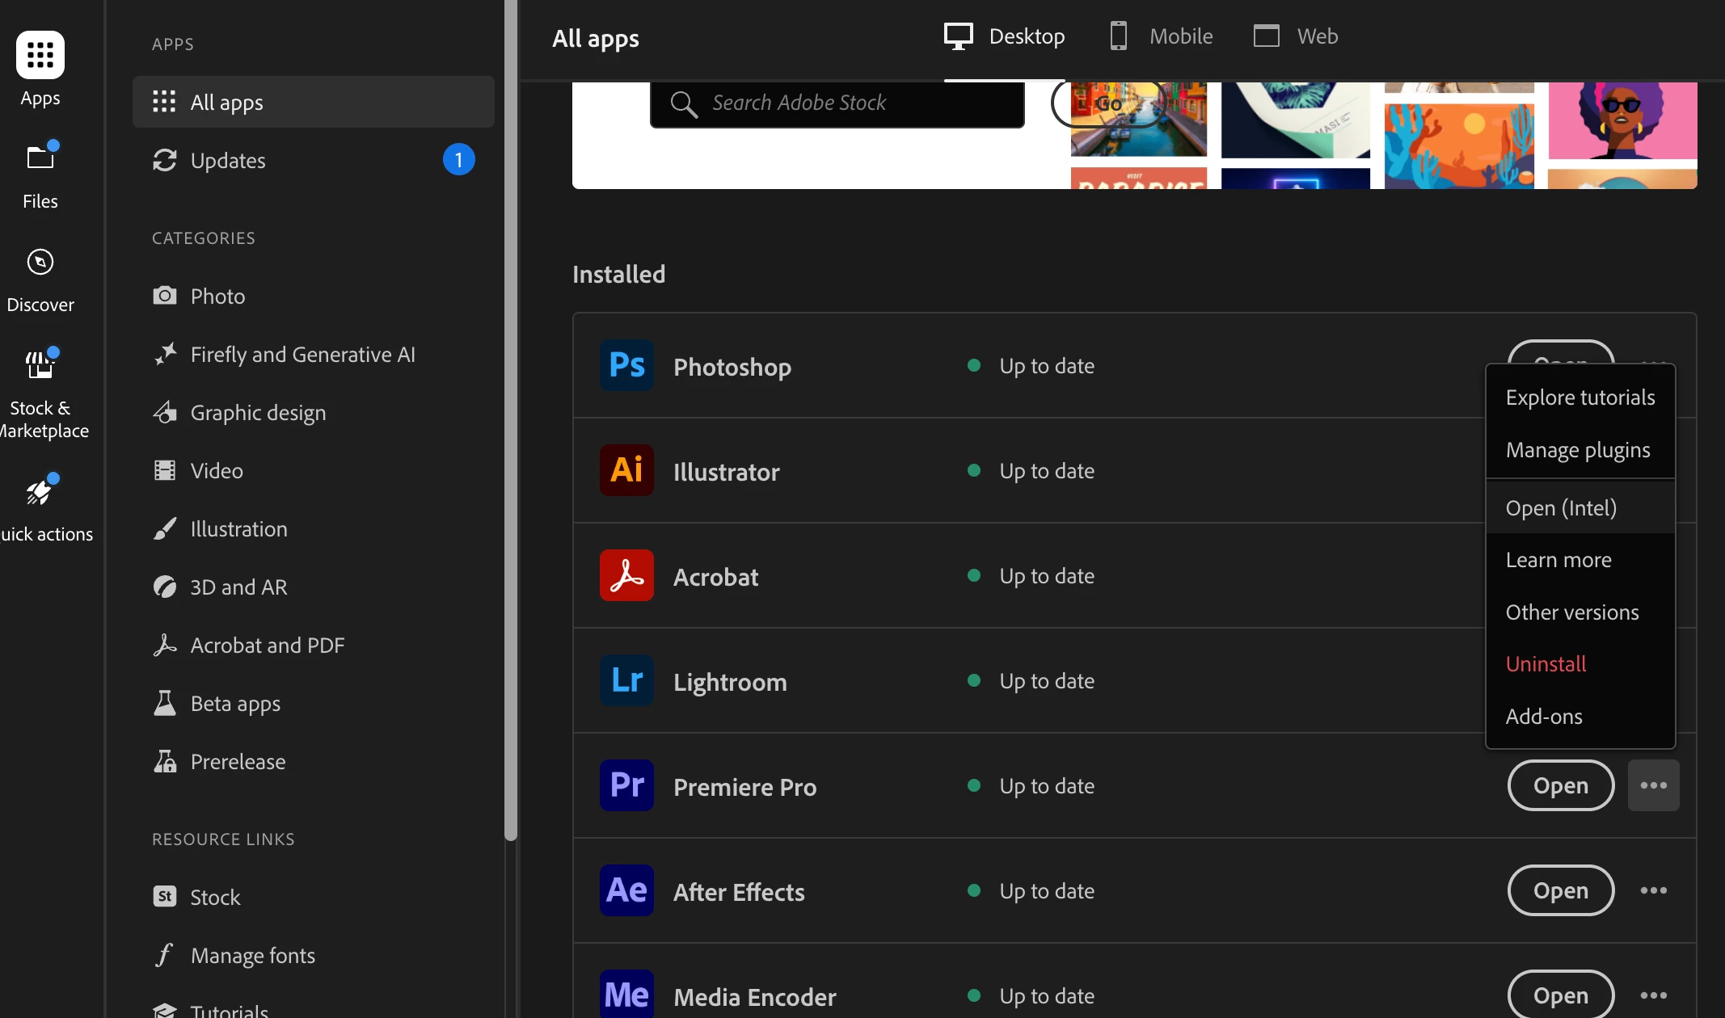The width and height of the screenshot is (1725, 1018).
Task: Select Open (Intel) menu option
Action: (1561, 508)
